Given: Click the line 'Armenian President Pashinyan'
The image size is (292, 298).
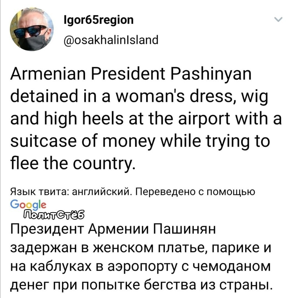Looking at the screenshot, I should (x=131, y=74).
